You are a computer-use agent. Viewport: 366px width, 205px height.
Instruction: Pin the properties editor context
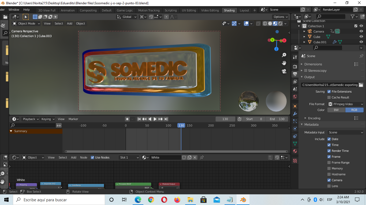pyautogui.click(x=361, y=56)
